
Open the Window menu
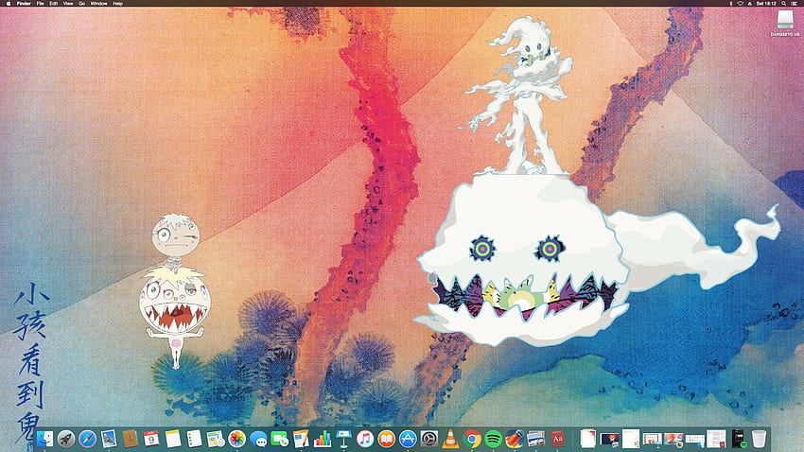coord(99,3)
